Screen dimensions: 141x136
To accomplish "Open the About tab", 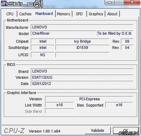I will (x=112, y=14).
